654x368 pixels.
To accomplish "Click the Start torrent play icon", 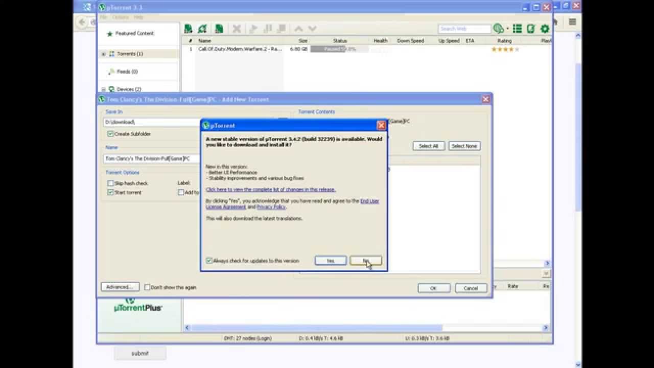I will point(253,29).
